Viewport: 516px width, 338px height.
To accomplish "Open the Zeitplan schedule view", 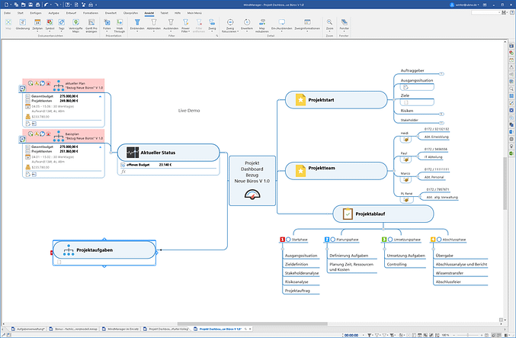I will [x=37, y=24].
